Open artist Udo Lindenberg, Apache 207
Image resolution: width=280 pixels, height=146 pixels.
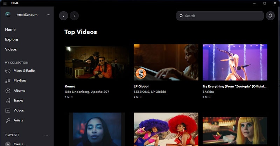87,92
